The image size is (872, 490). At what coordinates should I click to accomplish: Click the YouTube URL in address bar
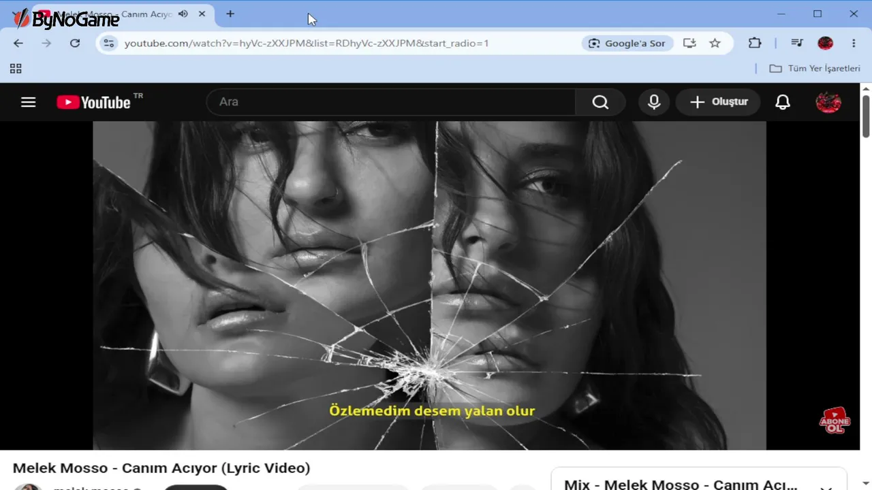[x=307, y=43]
